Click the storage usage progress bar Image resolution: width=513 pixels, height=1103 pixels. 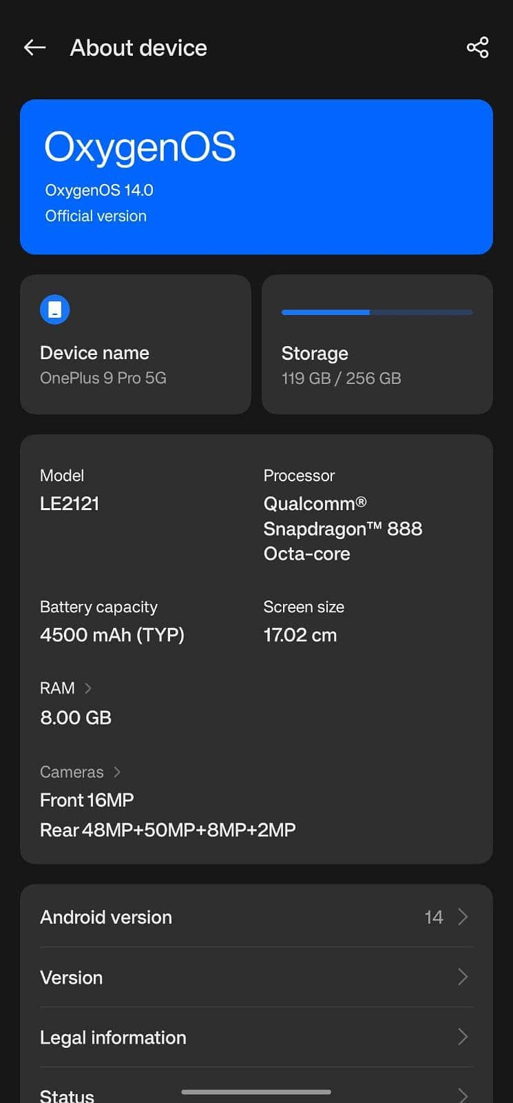pyautogui.click(x=377, y=312)
